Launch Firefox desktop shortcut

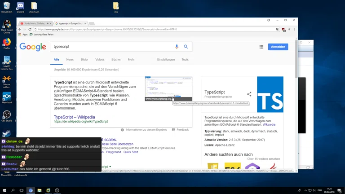[x=7, y=44]
